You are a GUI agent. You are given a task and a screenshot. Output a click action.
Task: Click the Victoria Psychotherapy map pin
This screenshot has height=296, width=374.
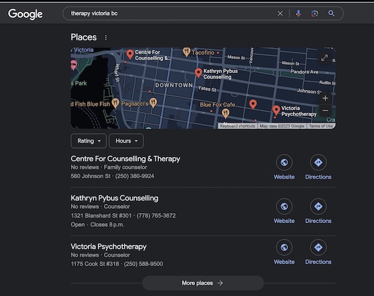point(276,110)
